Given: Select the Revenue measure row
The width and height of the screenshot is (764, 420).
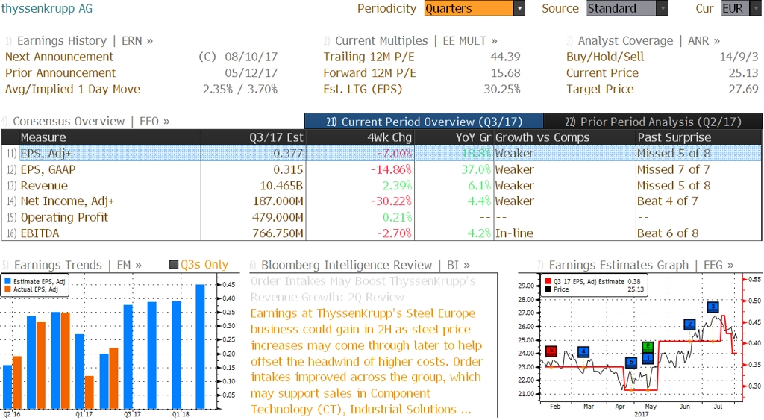Looking at the screenshot, I should pos(381,186).
